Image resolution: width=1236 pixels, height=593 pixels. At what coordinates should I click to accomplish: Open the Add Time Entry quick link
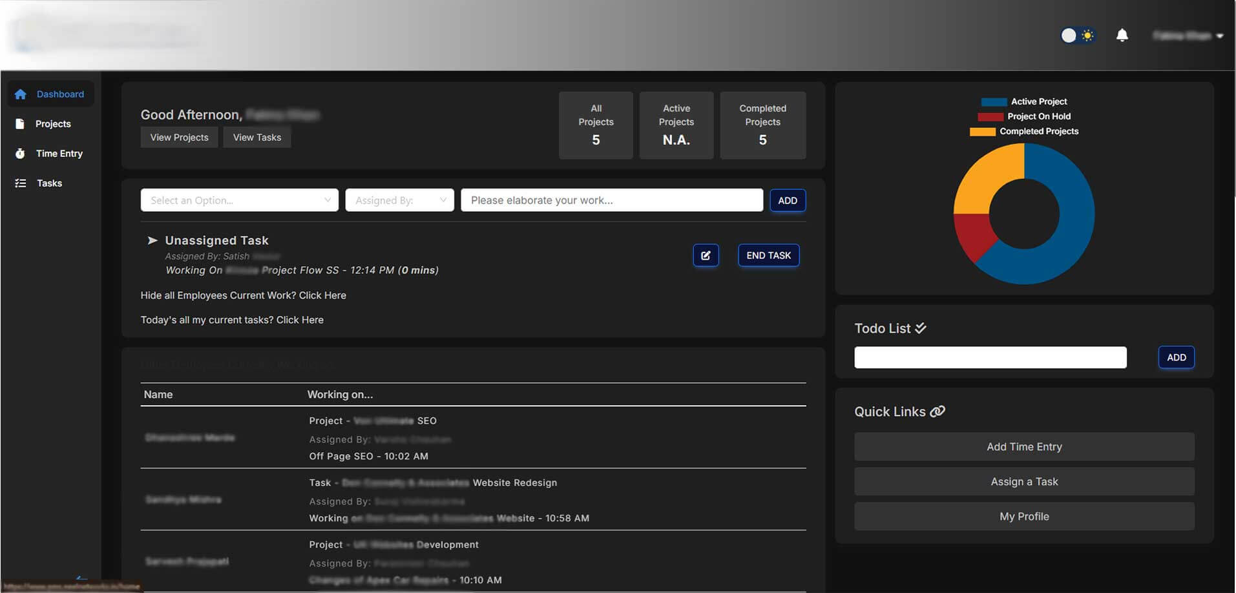click(1024, 446)
